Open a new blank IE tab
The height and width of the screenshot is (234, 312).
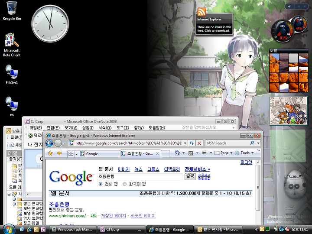tap(166, 153)
